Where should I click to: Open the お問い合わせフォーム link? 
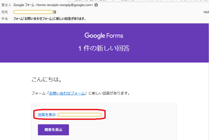(x=67, y=93)
